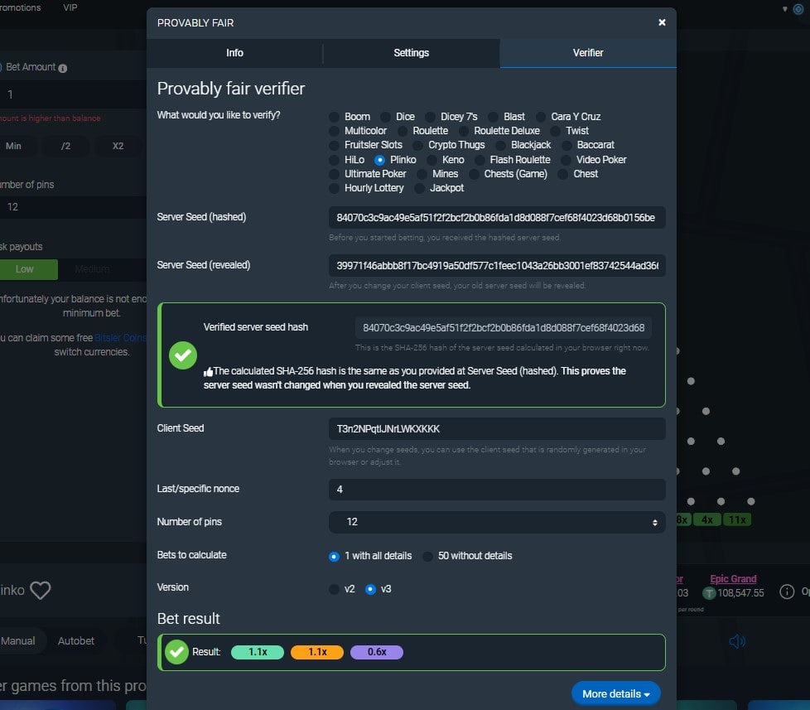Click the Verified server seed hash field
Viewport: 810px width, 710px height.
pyautogui.click(x=504, y=327)
